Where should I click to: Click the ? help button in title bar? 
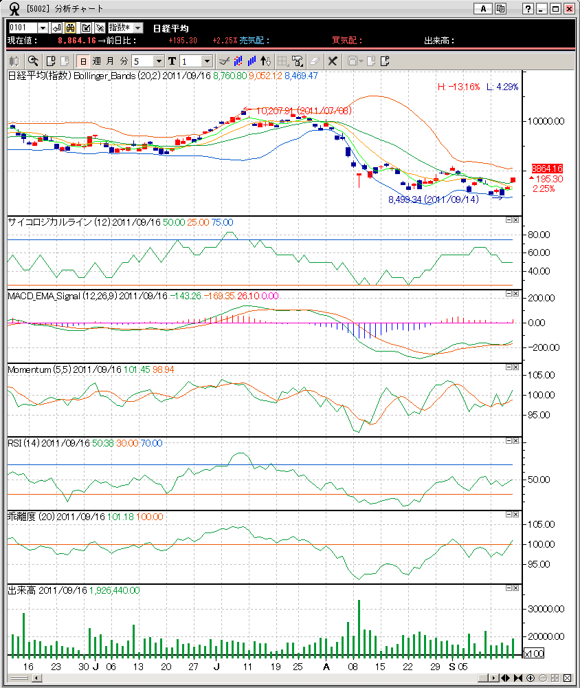(527, 8)
